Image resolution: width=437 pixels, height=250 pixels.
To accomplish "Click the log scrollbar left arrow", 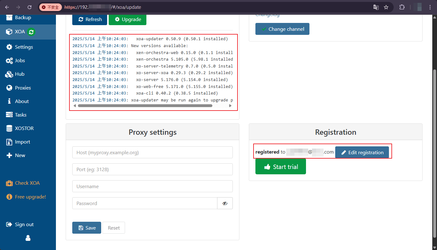I will point(74,106).
